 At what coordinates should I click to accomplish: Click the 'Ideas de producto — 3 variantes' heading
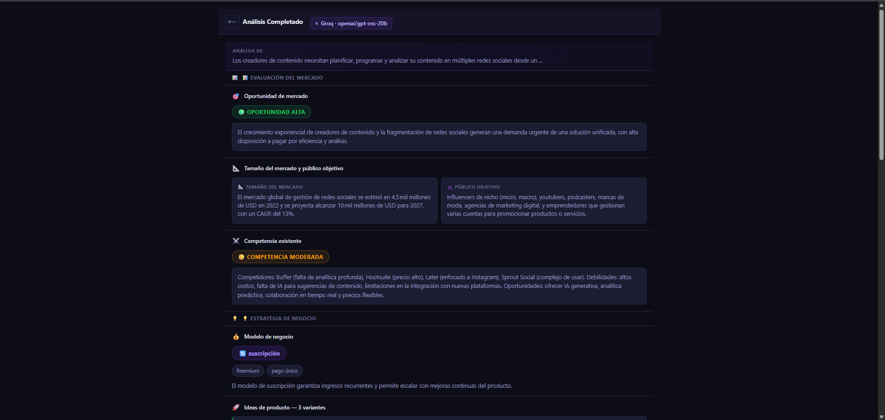[285, 408]
